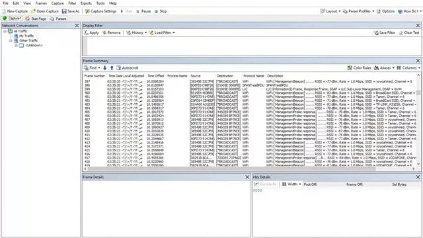Close the Display Filter panel
The image size is (423, 238).
[418, 25]
